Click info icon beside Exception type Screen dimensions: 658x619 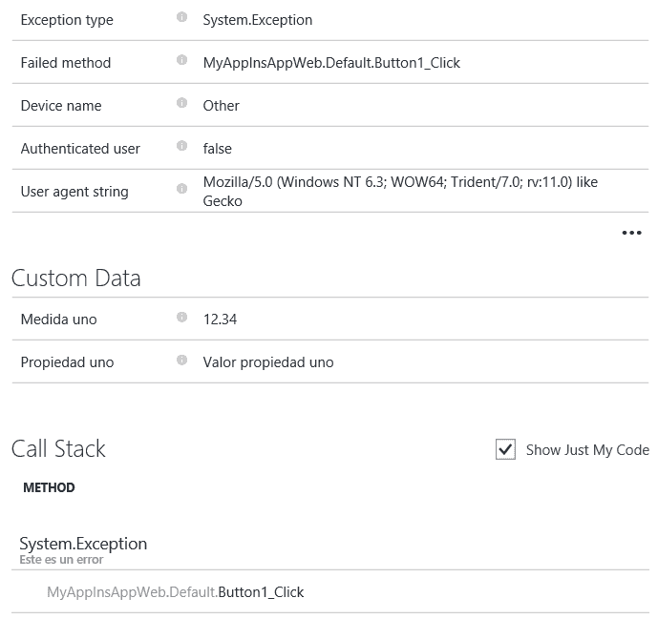coord(181,17)
